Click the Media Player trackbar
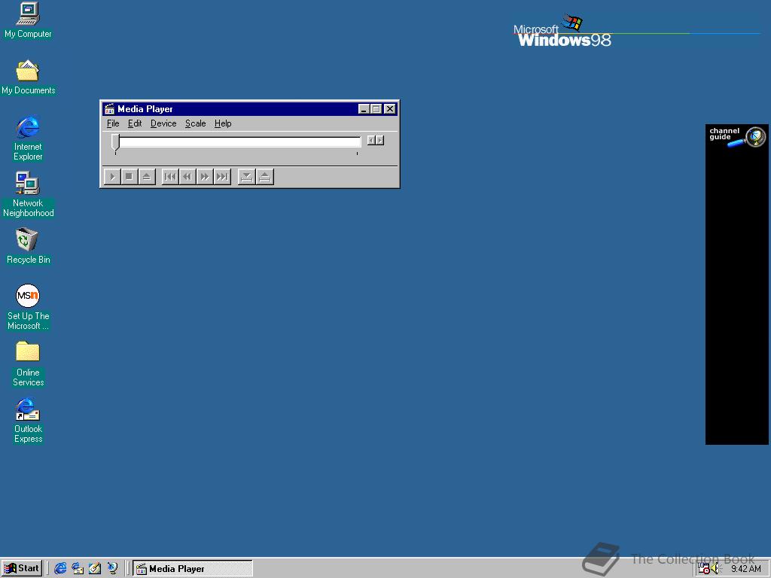Viewport: 771px width, 578px height. 237,142
